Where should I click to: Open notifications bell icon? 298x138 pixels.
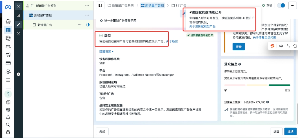coord(8,117)
